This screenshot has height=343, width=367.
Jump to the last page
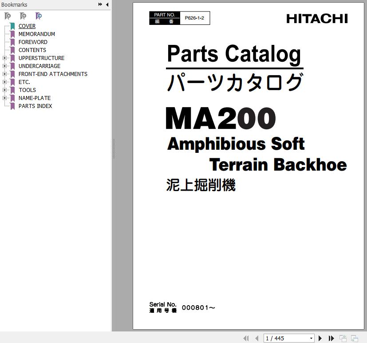[331, 338]
